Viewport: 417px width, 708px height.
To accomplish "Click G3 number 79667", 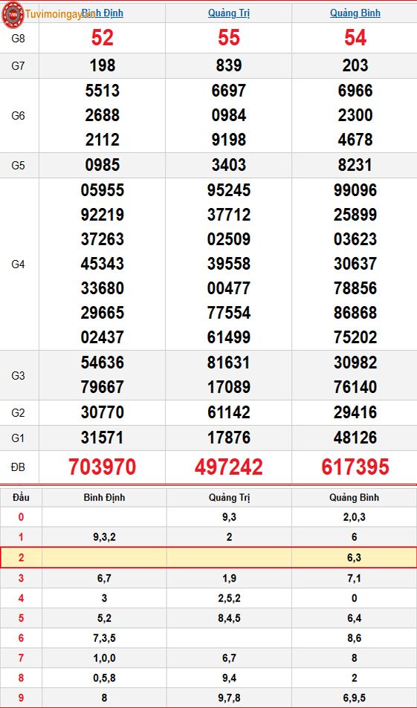I will (x=103, y=387).
